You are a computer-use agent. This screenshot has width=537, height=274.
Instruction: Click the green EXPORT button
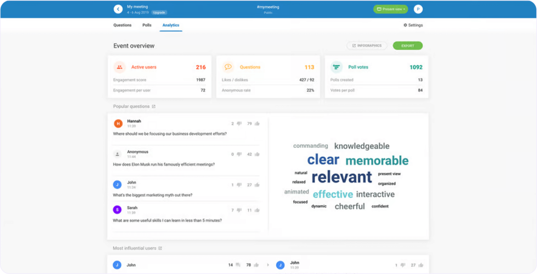408,45
